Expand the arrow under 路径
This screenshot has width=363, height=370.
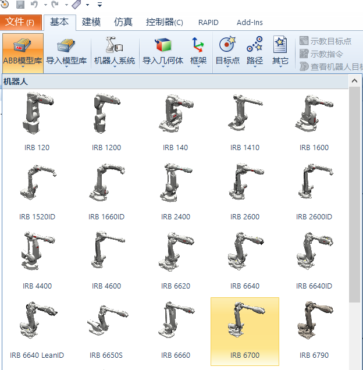click(x=255, y=67)
